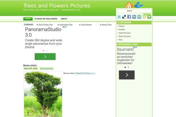Select first carousel dot in PanoramaStudio ad
The image size is (176, 117).
(43, 51)
